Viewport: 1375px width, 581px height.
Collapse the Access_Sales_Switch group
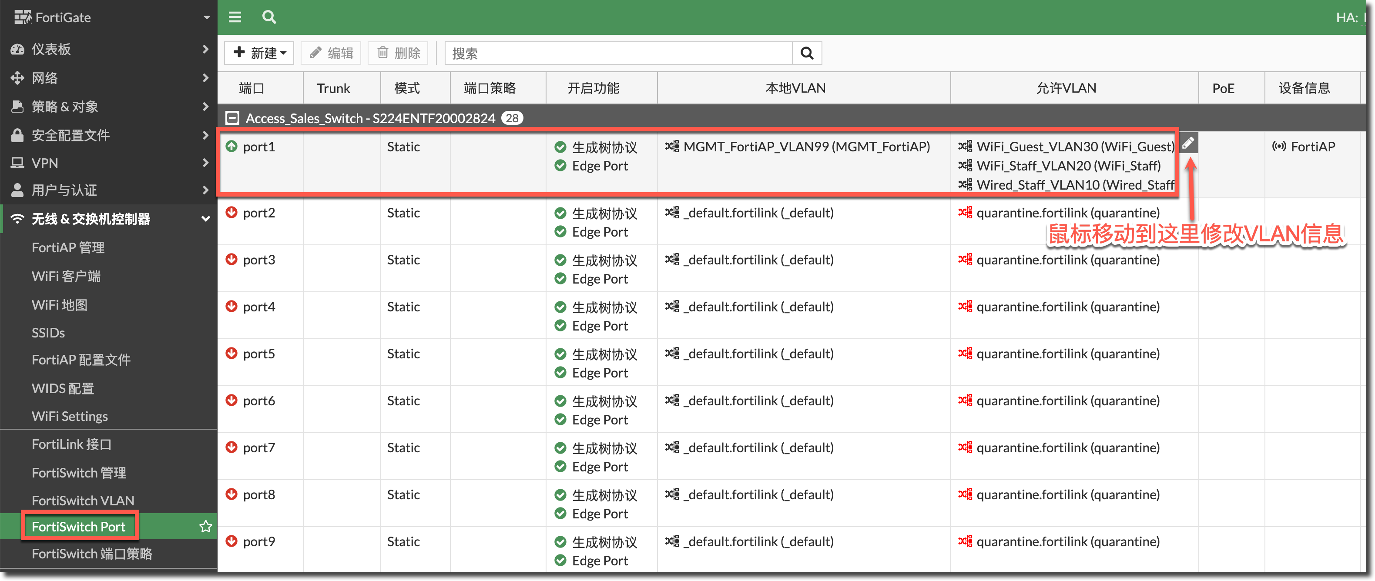click(x=232, y=118)
